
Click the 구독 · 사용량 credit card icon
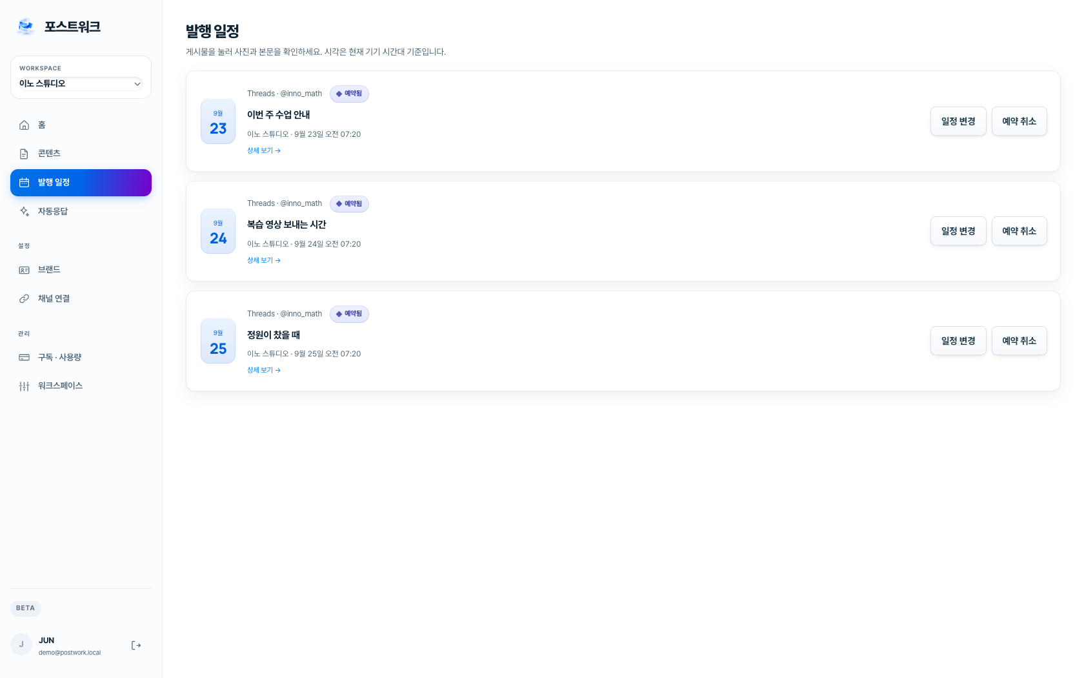pyautogui.click(x=24, y=357)
